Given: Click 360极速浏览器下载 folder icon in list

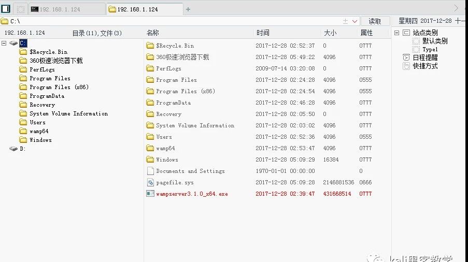Looking at the screenshot, I should click(x=150, y=57).
